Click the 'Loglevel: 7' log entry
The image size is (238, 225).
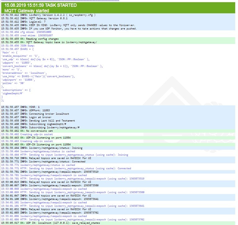pos(23,22)
